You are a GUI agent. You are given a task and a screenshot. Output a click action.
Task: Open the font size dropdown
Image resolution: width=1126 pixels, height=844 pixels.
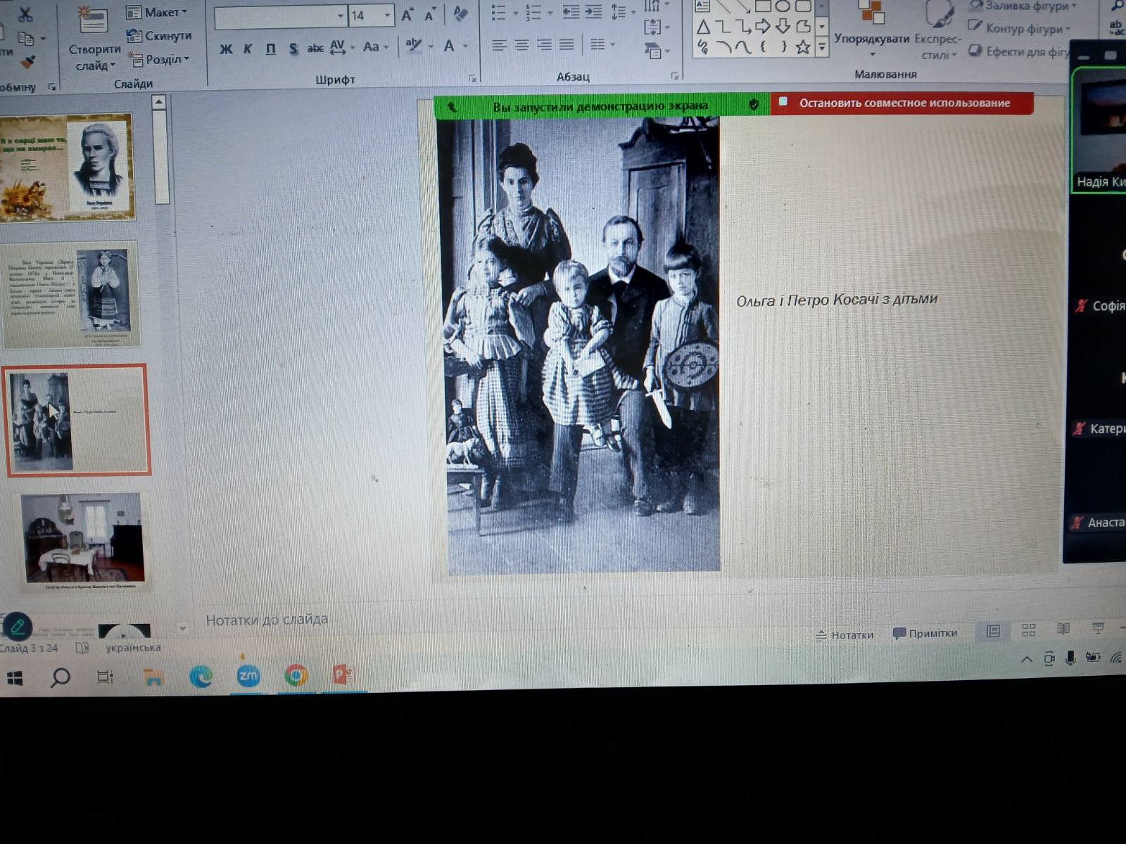pos(387,15)
